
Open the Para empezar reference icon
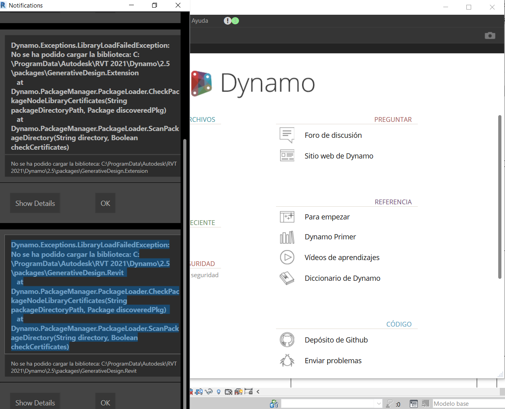[x=287, y=217]
